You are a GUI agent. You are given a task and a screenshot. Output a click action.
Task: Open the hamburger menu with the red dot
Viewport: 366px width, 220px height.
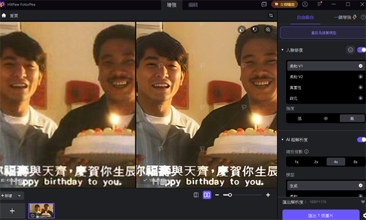click(x=319, y=4)
